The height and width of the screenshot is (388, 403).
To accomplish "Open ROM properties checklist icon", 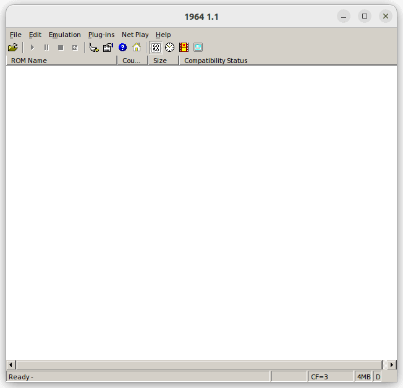I will pyautogui.click(x=108, y=48).
